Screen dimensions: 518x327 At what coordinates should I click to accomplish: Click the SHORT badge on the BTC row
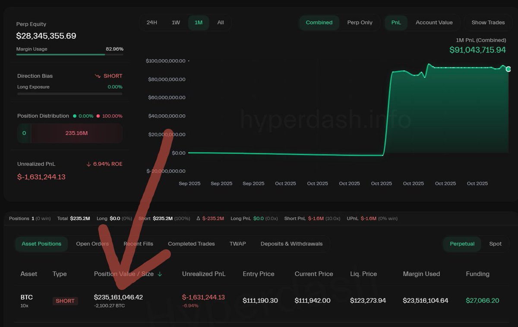click(x=65, y=301)
